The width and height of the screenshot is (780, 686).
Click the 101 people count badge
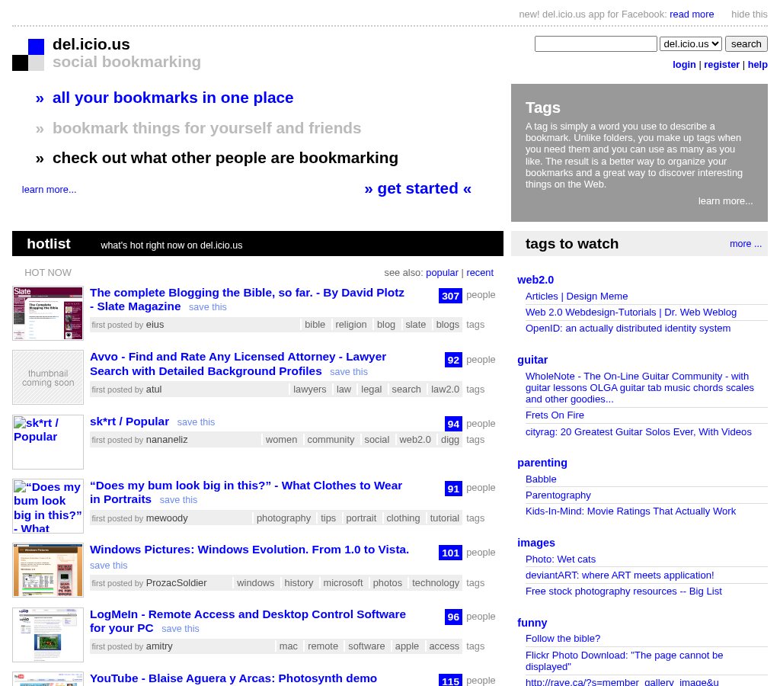pos(450,553)
